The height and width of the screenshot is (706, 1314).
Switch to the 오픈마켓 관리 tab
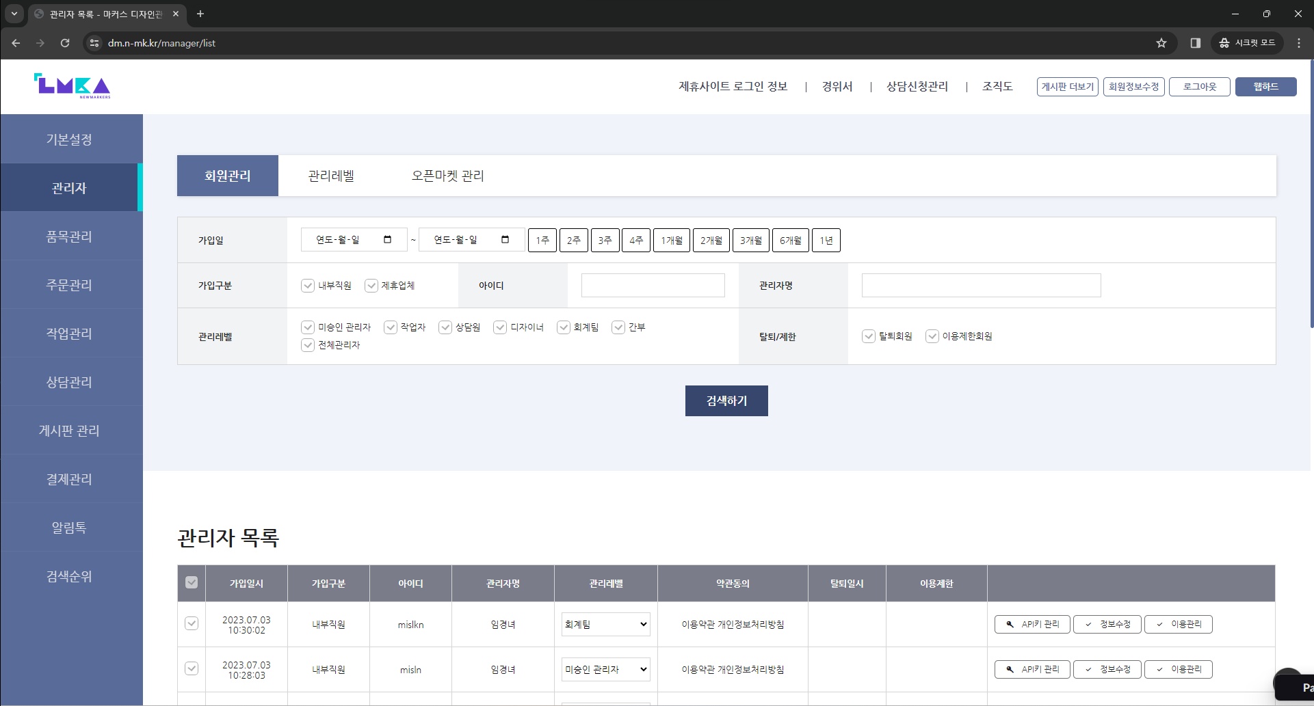coord(448,176)
